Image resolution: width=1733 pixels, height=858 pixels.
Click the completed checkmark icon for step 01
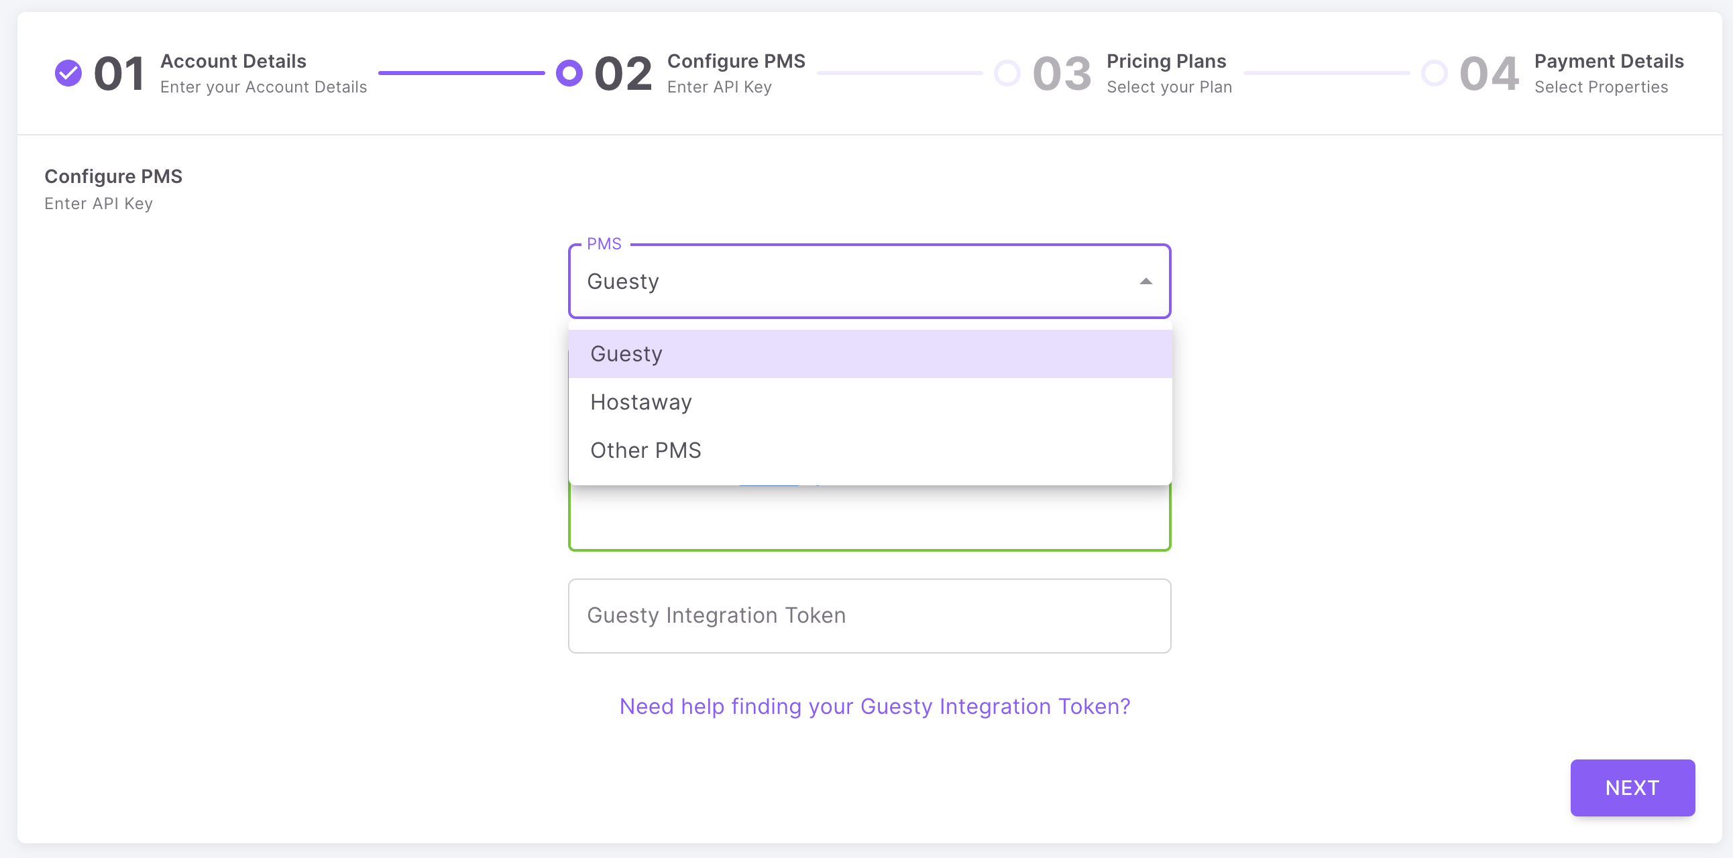click(68, 72)
